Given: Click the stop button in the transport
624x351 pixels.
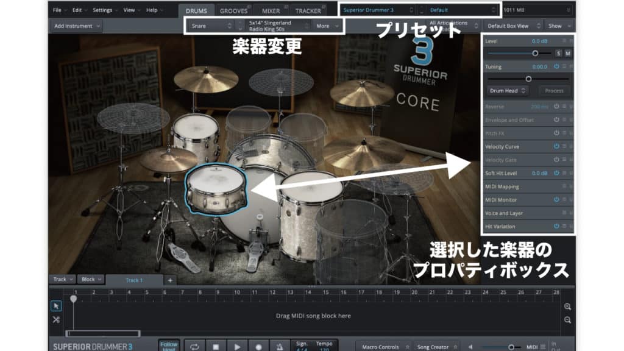Looking at the screenshot, I should pos(216,347).
